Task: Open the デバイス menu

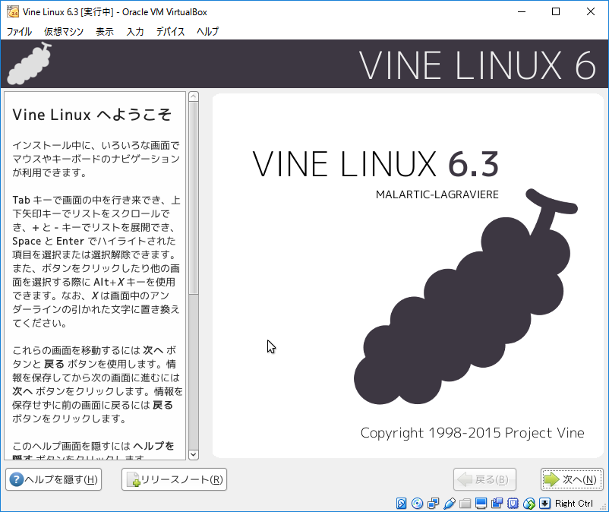Action: 170,32
